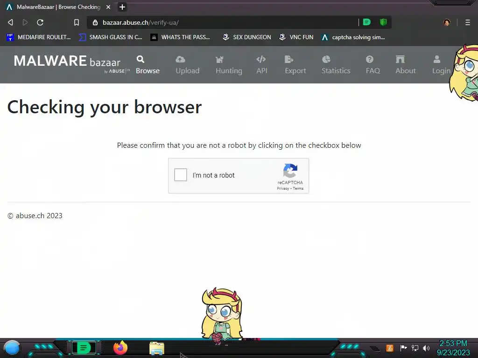Screen dimensions: 478x358
Task: Open the volume speaker tray icon
Action: point(426,348)
